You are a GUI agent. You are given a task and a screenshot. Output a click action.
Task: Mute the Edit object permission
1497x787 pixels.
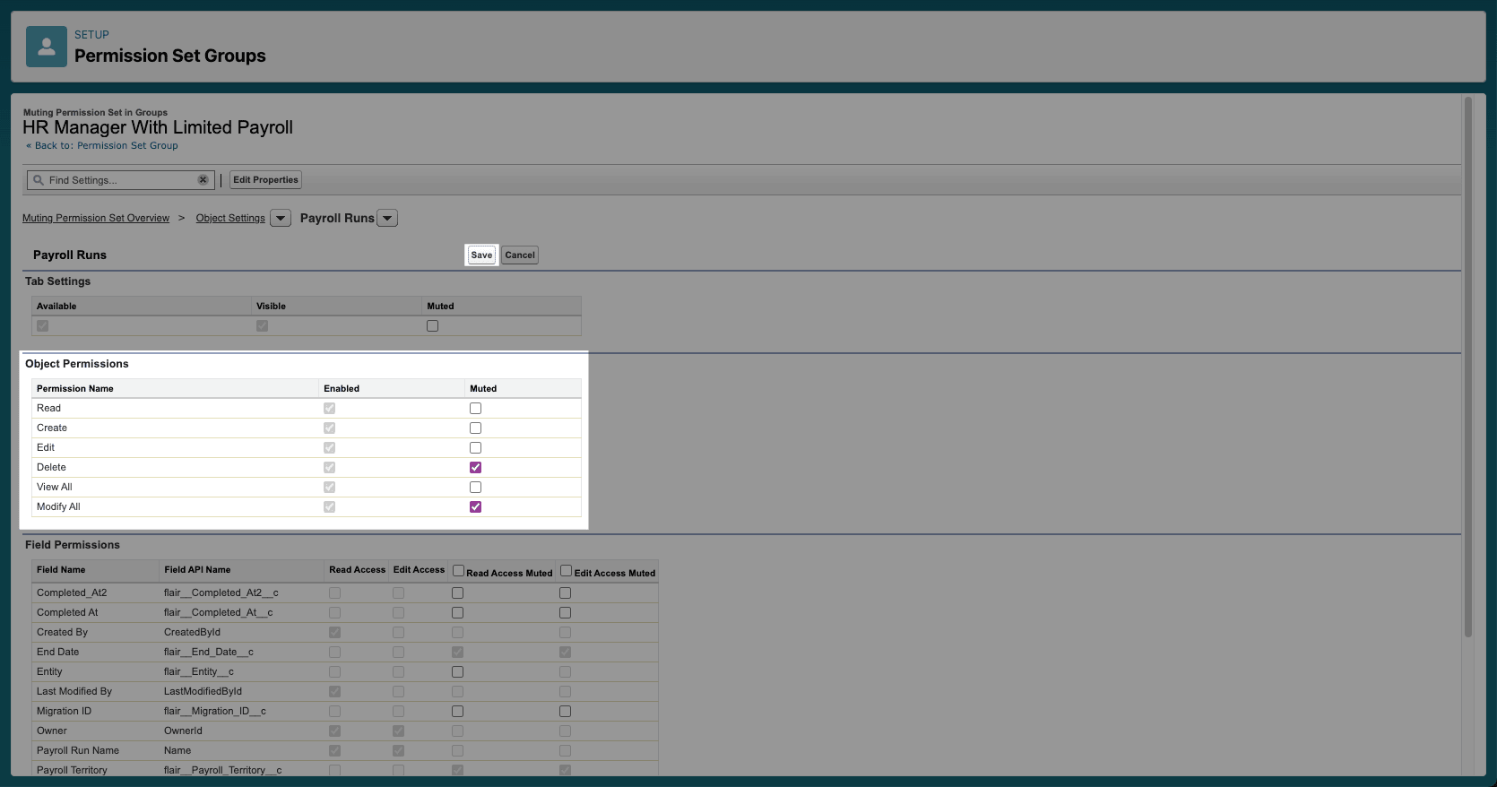[475, 448]
